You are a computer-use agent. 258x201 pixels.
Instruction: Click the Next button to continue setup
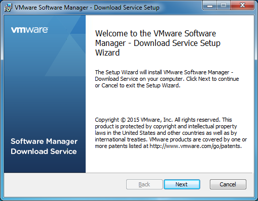pos(182,184)
